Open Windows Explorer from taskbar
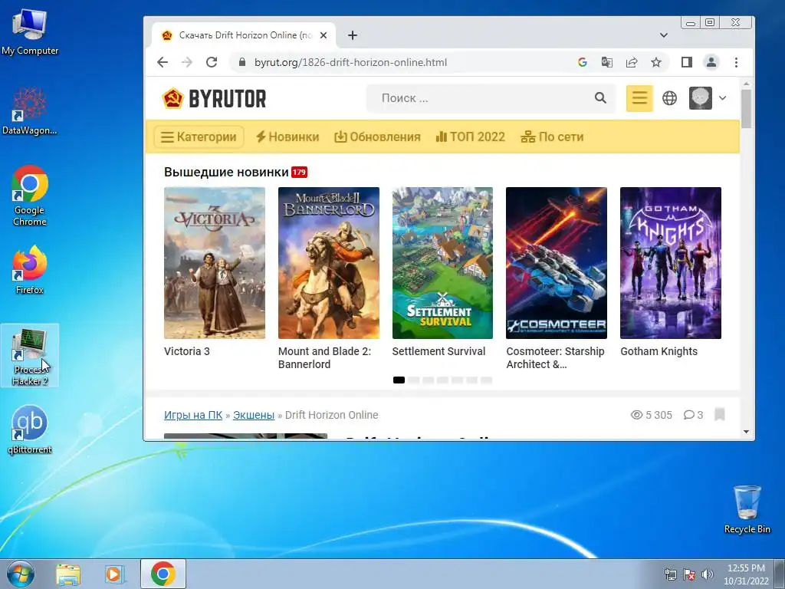 tap(68, 574)
